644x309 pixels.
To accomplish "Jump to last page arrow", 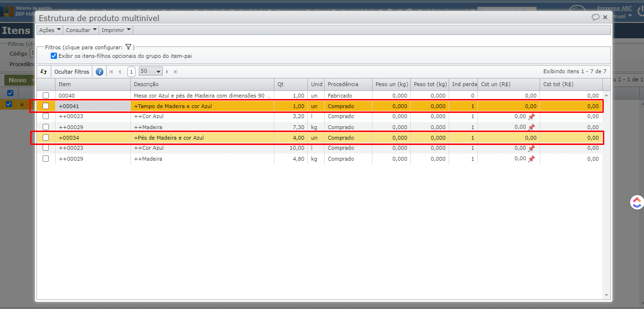I will 176,72.
